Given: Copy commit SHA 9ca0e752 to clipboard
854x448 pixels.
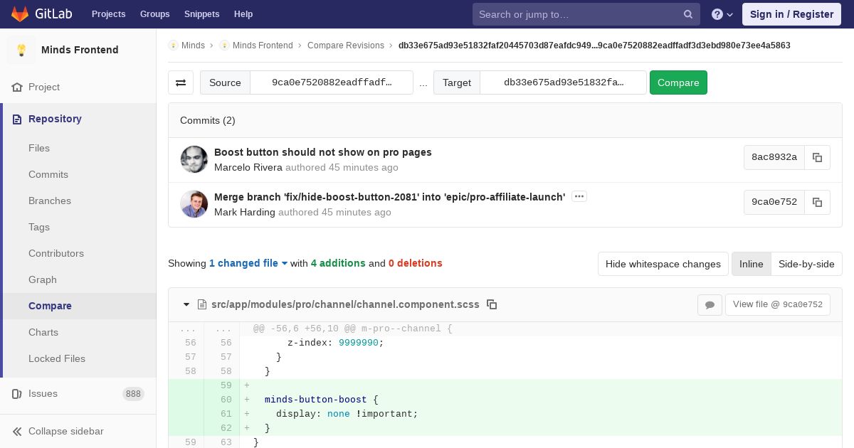Looking at the screenshot, I should click(x=817, y=202).
